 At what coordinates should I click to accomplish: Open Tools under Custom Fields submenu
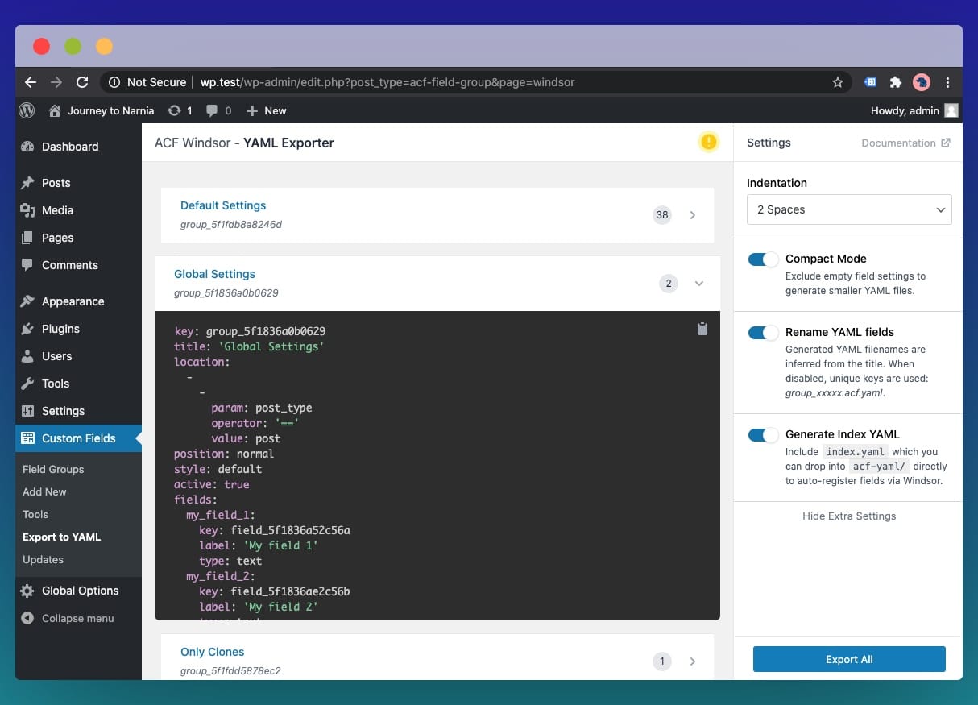tap(35, 514)
